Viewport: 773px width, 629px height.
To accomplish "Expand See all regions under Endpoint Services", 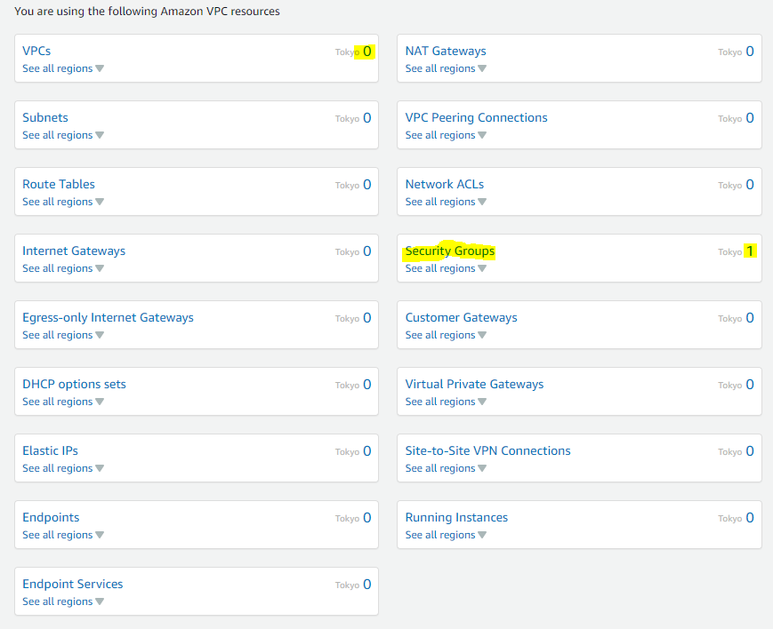I will coord(63,601).
